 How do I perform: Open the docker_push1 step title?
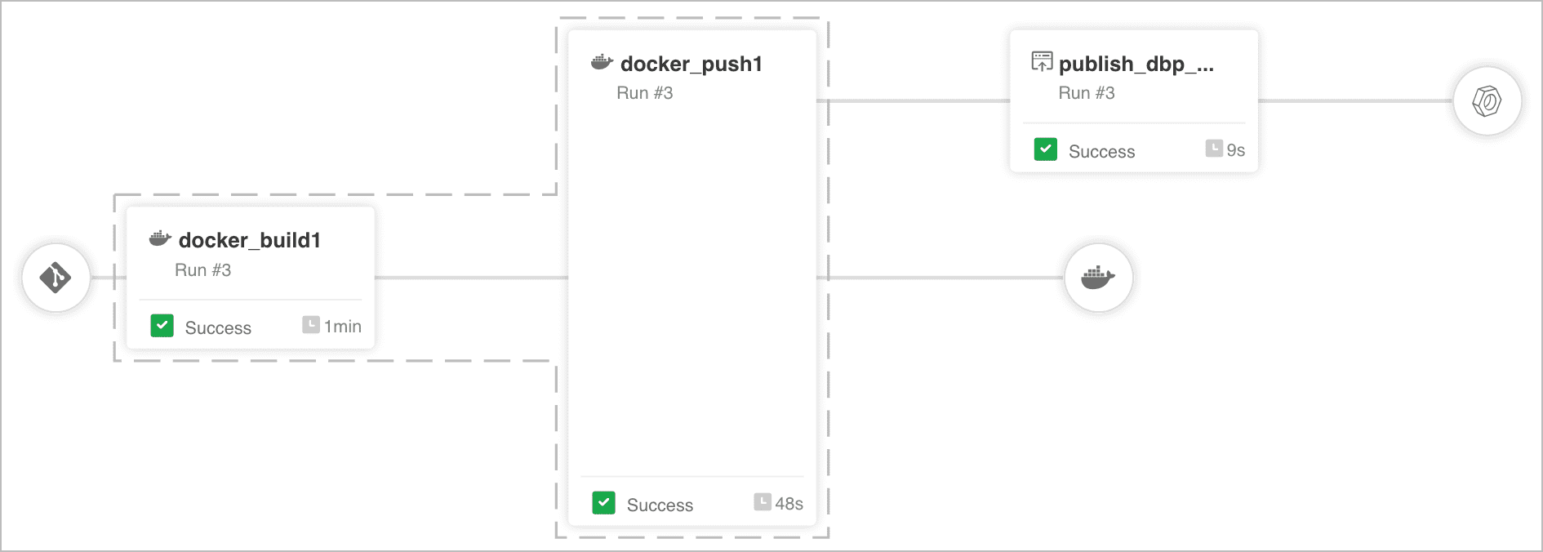pyautogui.click(x=691, y=64)
